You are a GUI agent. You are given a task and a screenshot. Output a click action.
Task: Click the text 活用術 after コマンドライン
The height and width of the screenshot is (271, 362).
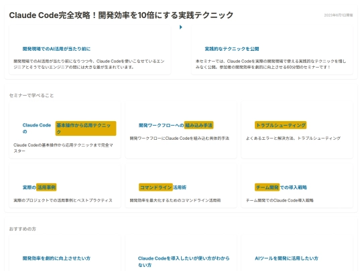(x=180, y=187)
